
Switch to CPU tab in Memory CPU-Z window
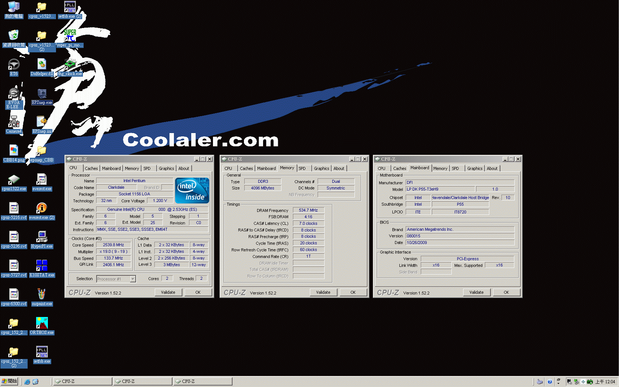point(228,168)
